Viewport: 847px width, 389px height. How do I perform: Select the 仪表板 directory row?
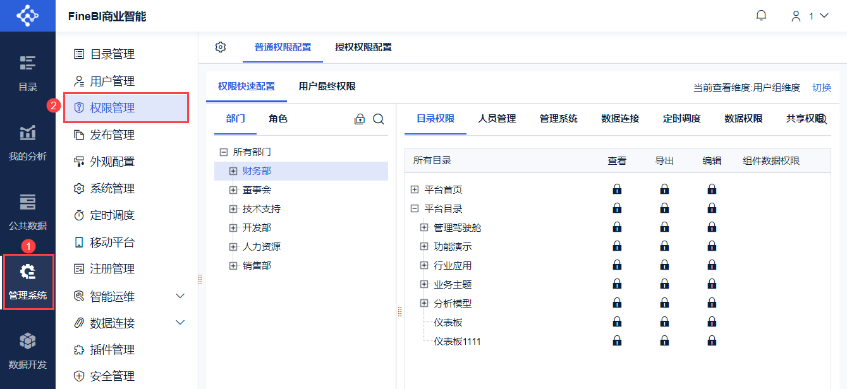click(448, 322)
